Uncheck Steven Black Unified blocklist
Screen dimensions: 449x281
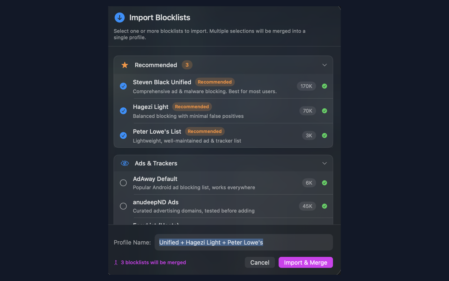(x=123, y=86)
